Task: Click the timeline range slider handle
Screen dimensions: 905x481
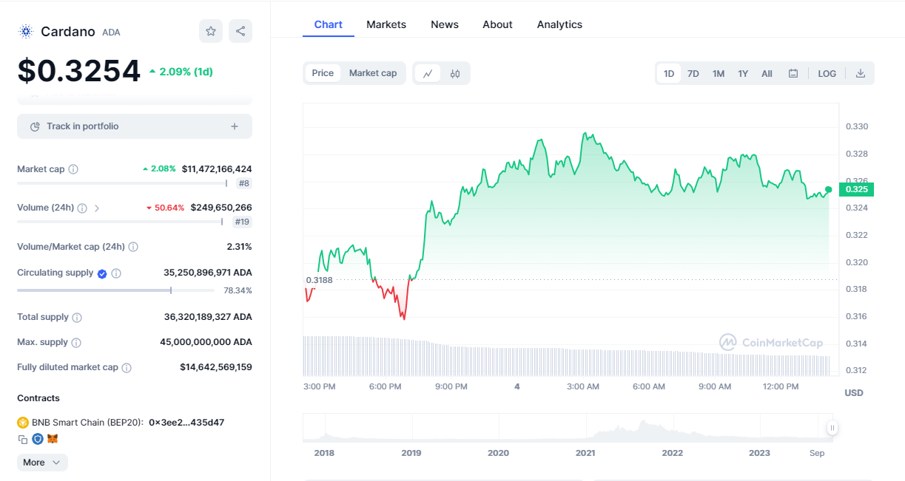Action: [832, 427]
